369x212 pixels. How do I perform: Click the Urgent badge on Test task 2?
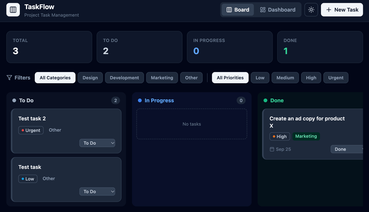(x=31, y=130)
